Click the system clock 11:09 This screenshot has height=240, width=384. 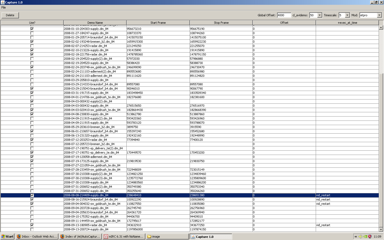(x=377, y=237)
